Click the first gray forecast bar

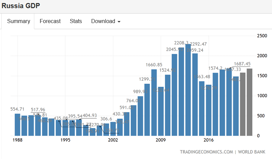click(x=243, y=104)
